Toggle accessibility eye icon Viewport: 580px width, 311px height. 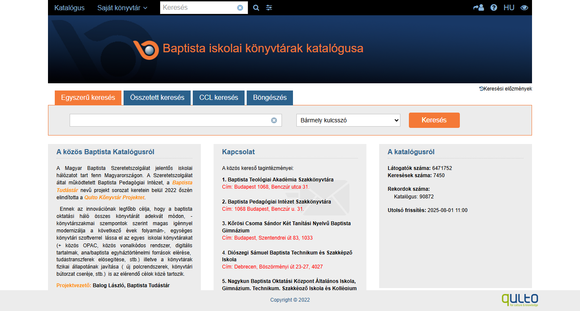(524, 8)
